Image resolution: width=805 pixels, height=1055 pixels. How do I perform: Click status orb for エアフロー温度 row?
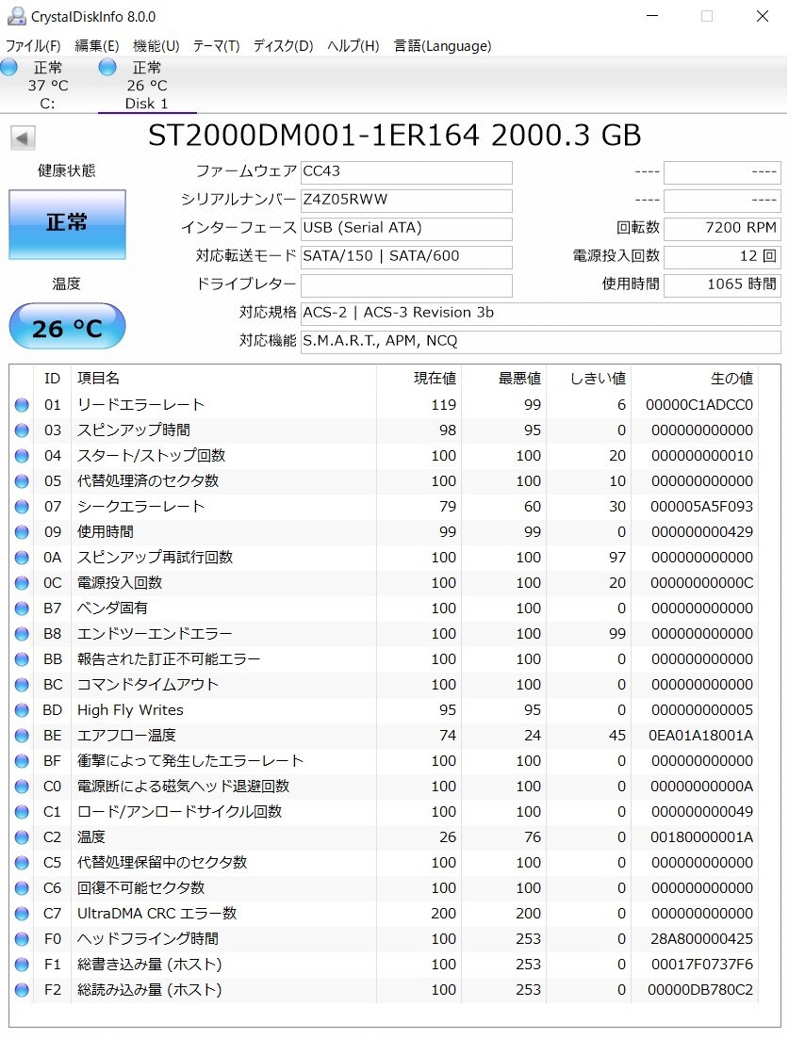22,736
